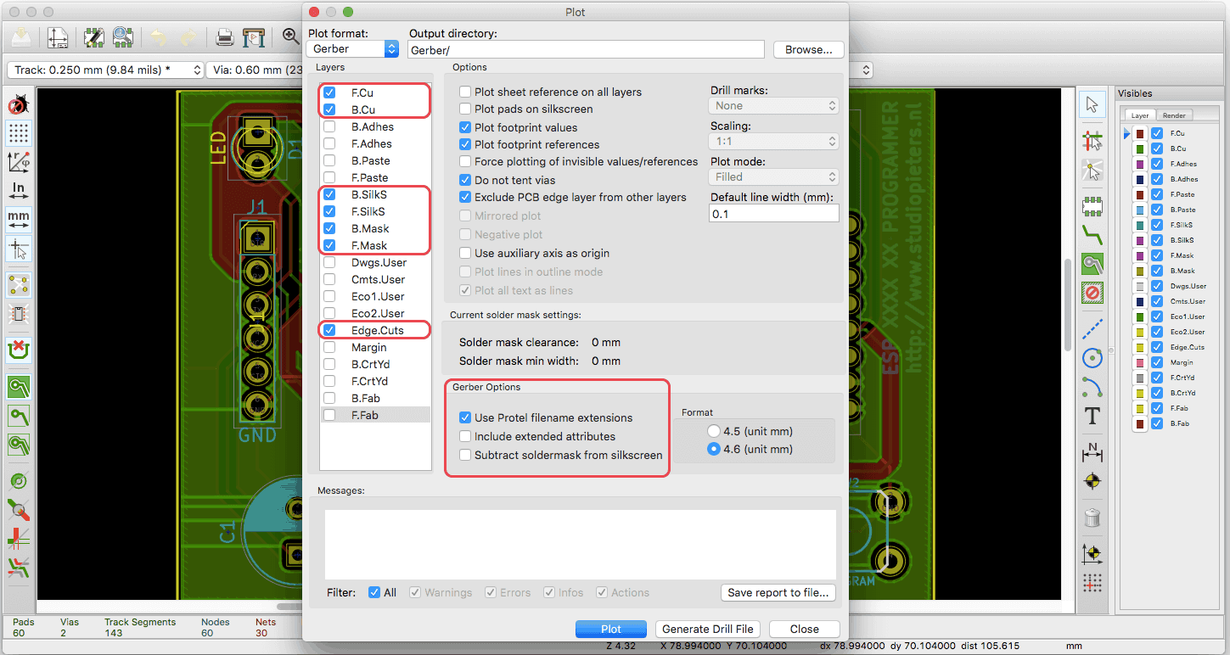The height and width of the screenshot is (655, 1230).
Task: Check B.Adhes layer in Plot dialog
Action: click(x=329, y=126)
